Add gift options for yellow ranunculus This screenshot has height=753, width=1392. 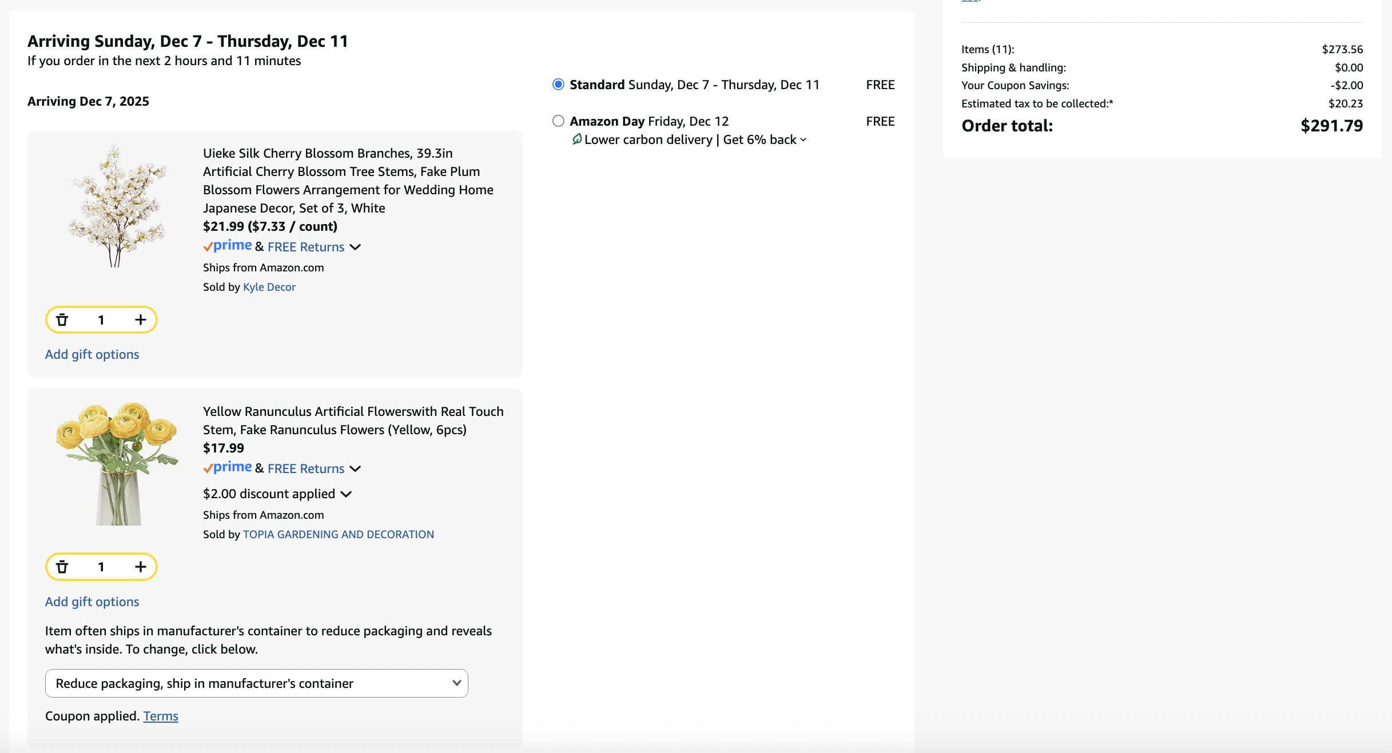[x=92, y=602]
